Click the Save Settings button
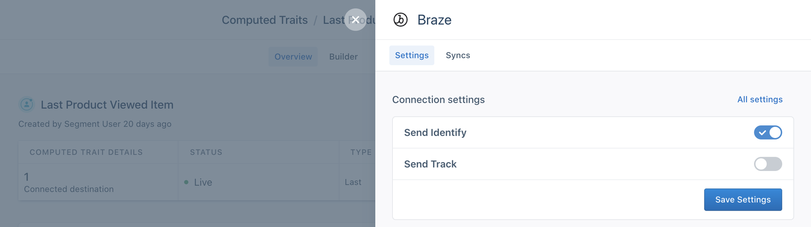This screenshot has height=227, width=811. (x=743, y=200)
